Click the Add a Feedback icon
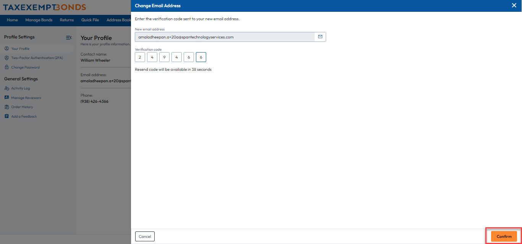 (x=6, y=116)
